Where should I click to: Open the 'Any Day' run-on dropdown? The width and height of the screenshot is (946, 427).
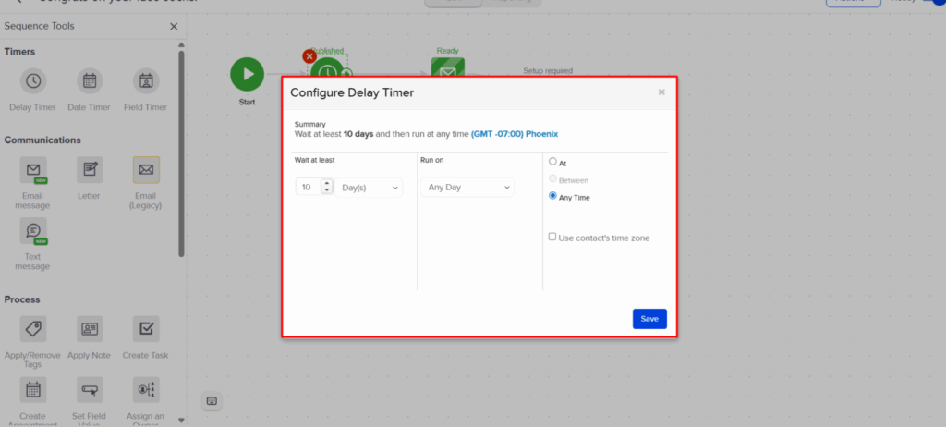(x=467, y=188)
